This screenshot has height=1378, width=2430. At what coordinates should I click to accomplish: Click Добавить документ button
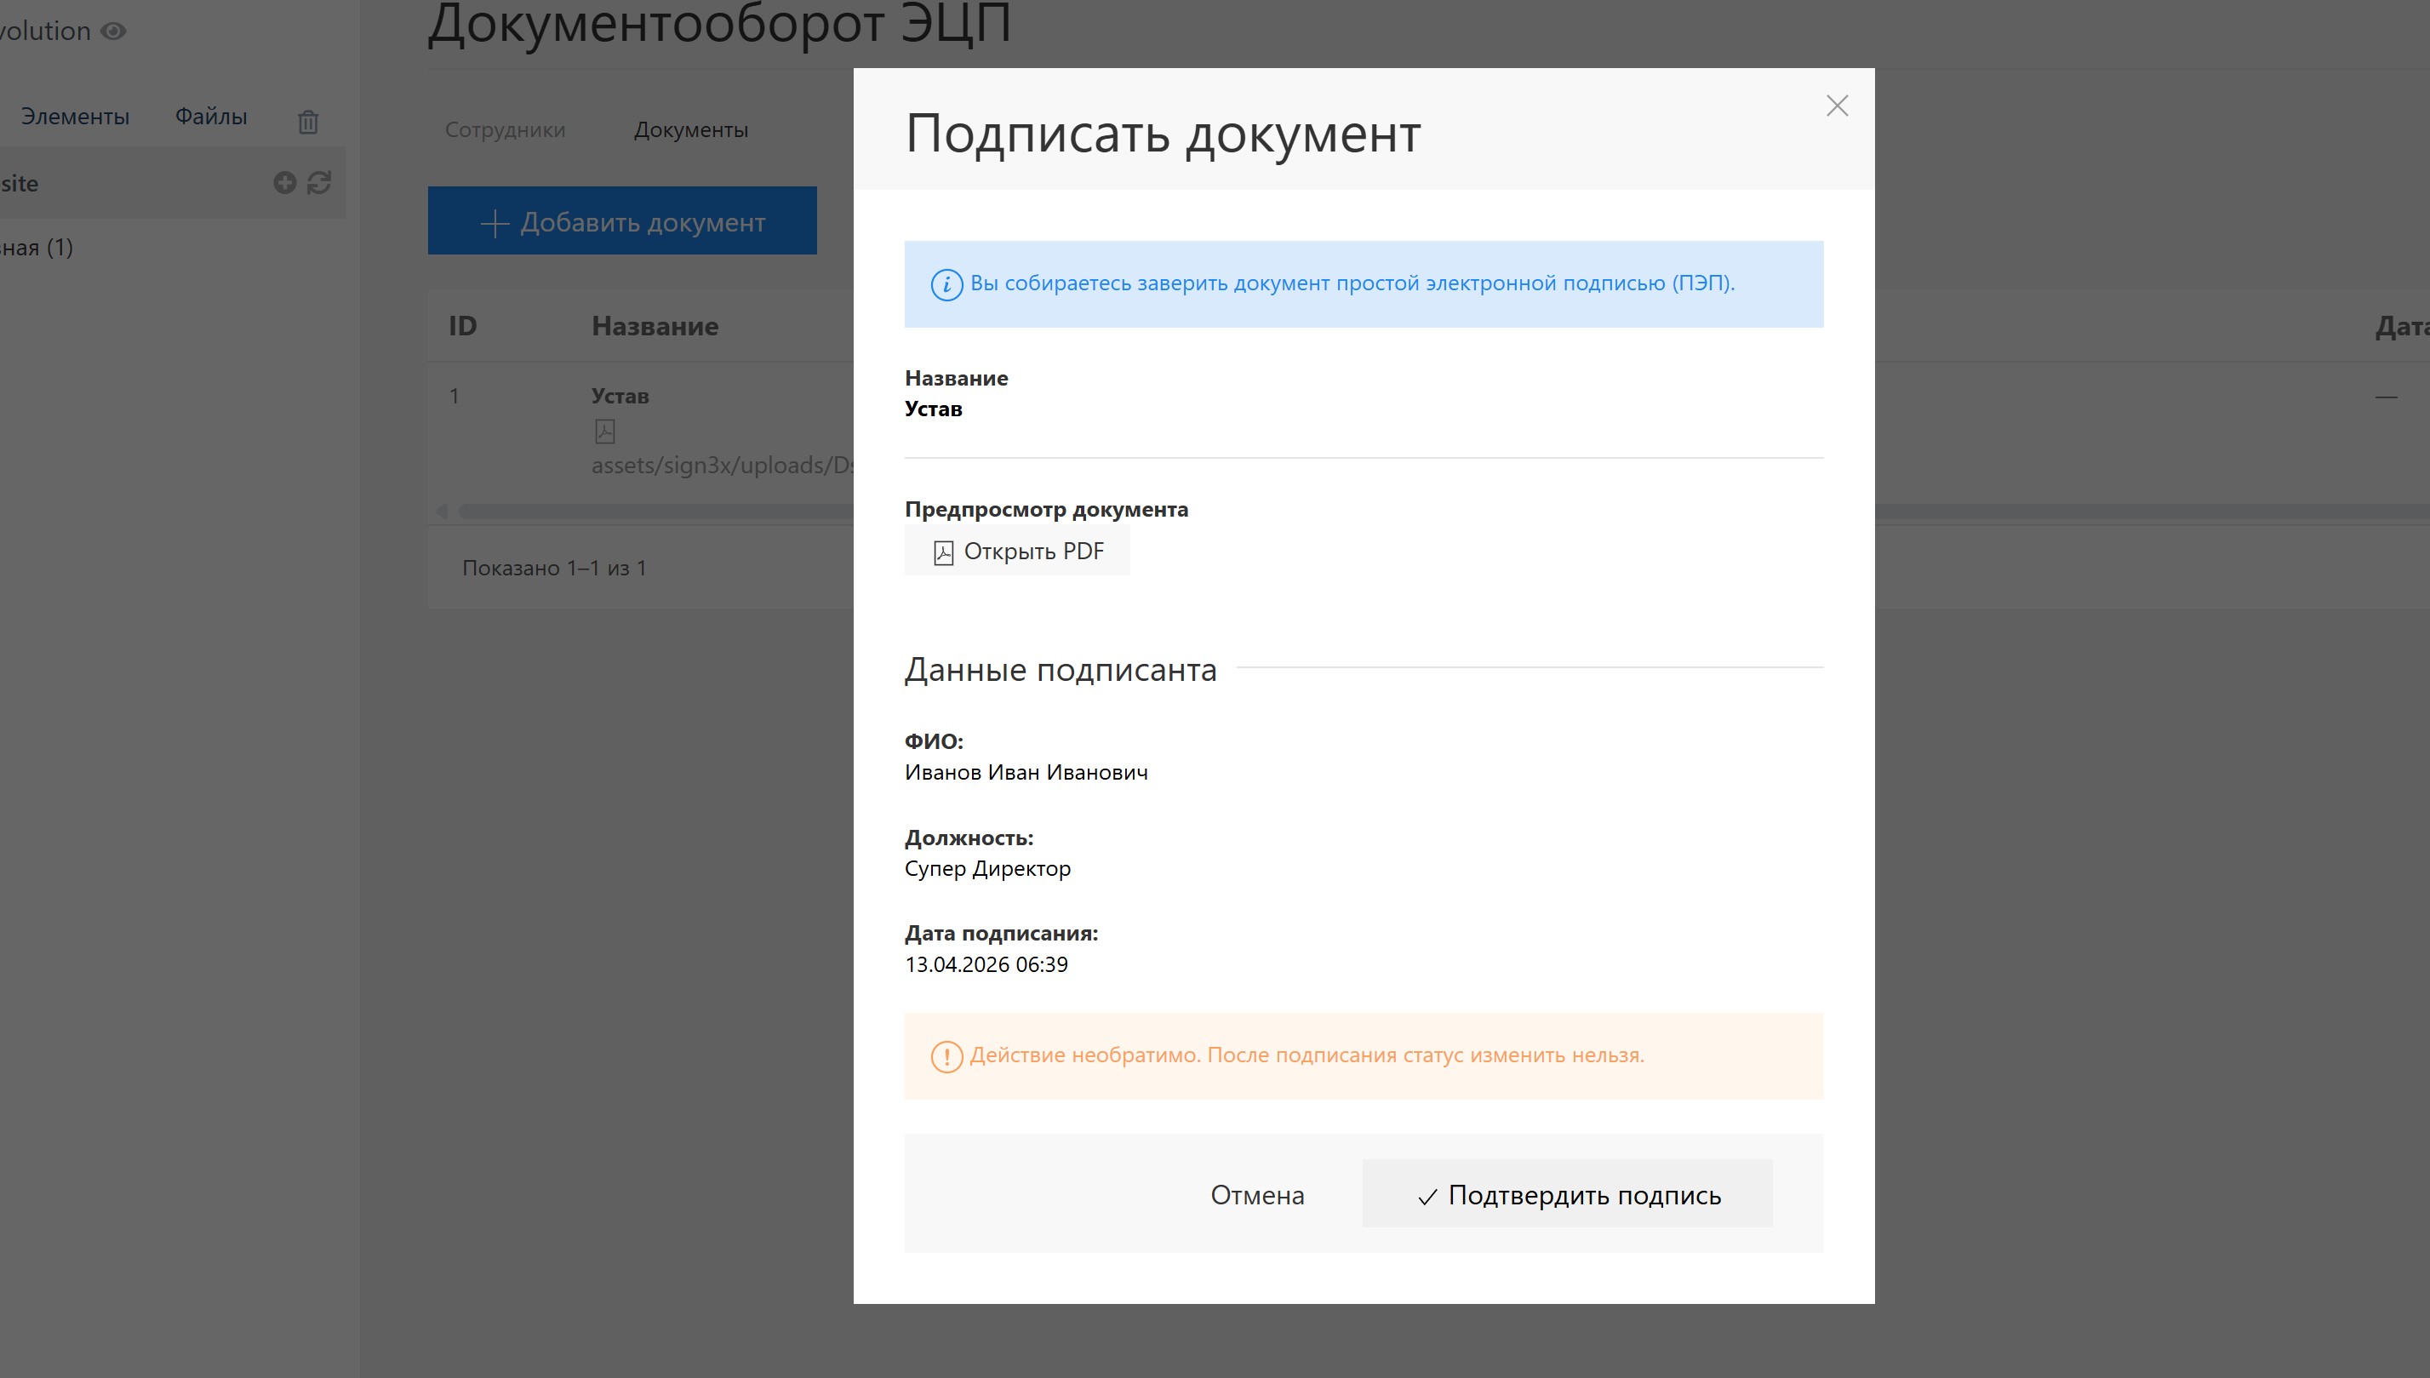click(621, 221)
